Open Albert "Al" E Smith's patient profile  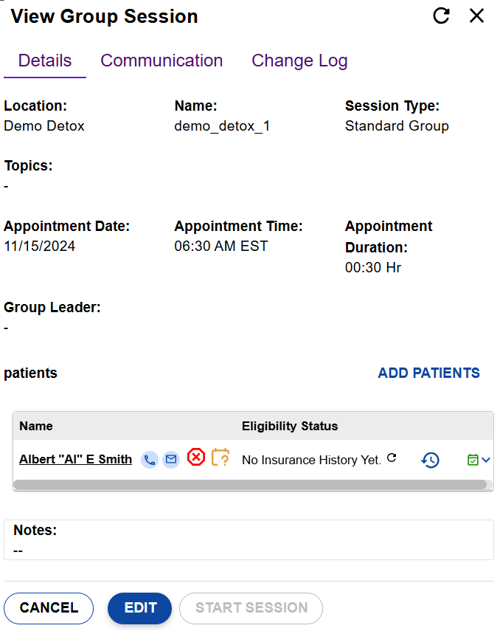click(75, 459)
